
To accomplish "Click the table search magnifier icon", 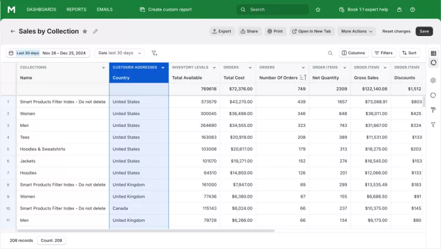I will coord(330,53).
